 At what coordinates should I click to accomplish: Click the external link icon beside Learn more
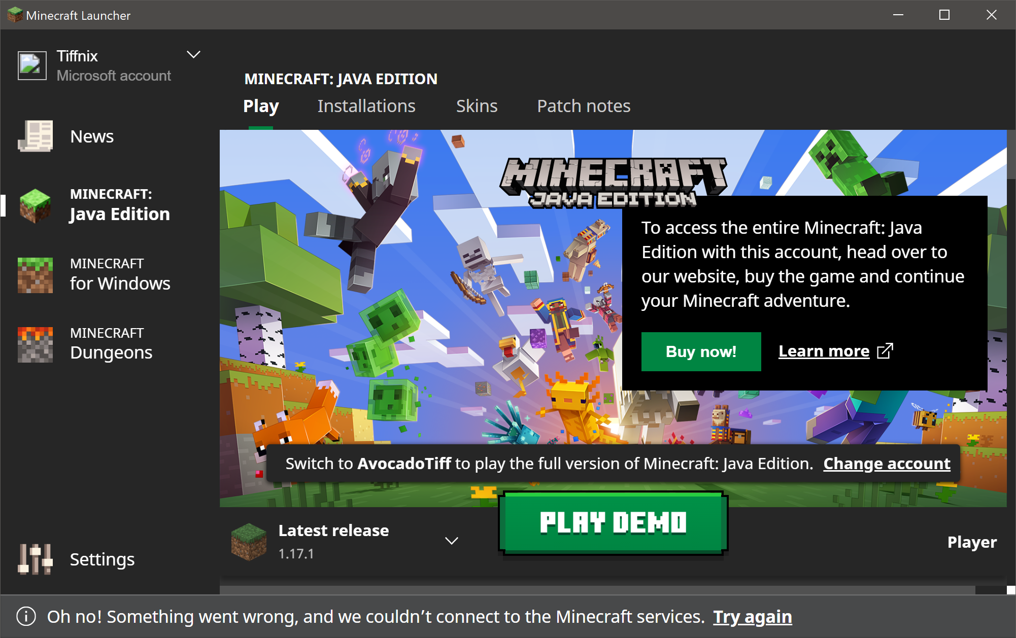pyautogui.click(x=885, y=351)
